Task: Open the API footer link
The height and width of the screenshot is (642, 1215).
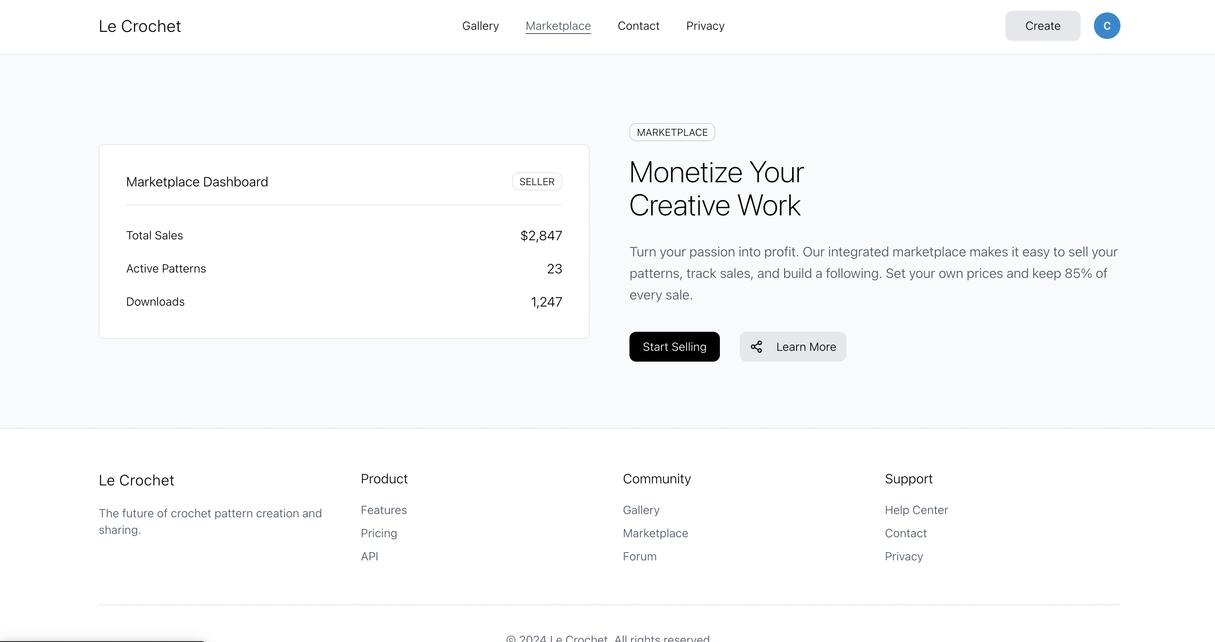Action: point(369,556)
